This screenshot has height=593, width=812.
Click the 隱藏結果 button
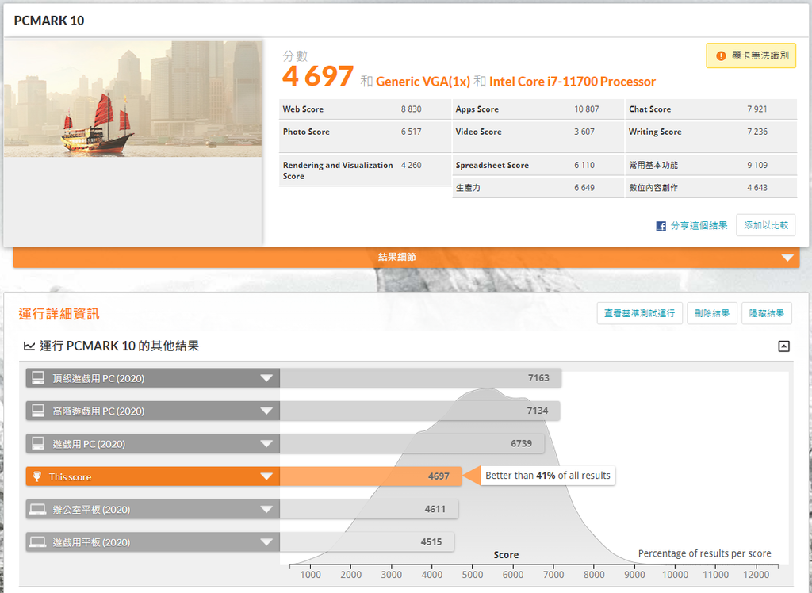[767, 313]
